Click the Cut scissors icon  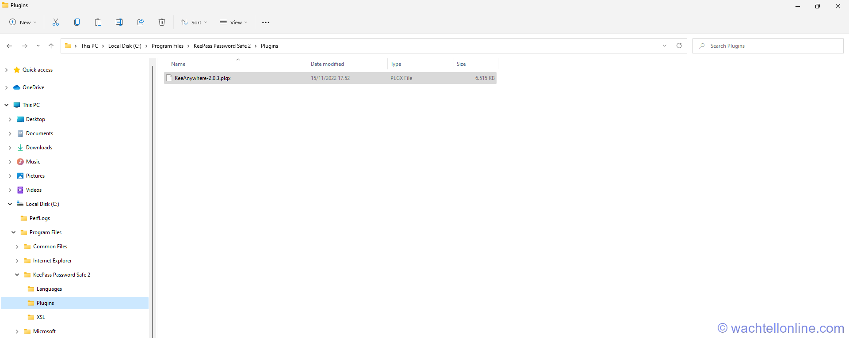point(56,22)
